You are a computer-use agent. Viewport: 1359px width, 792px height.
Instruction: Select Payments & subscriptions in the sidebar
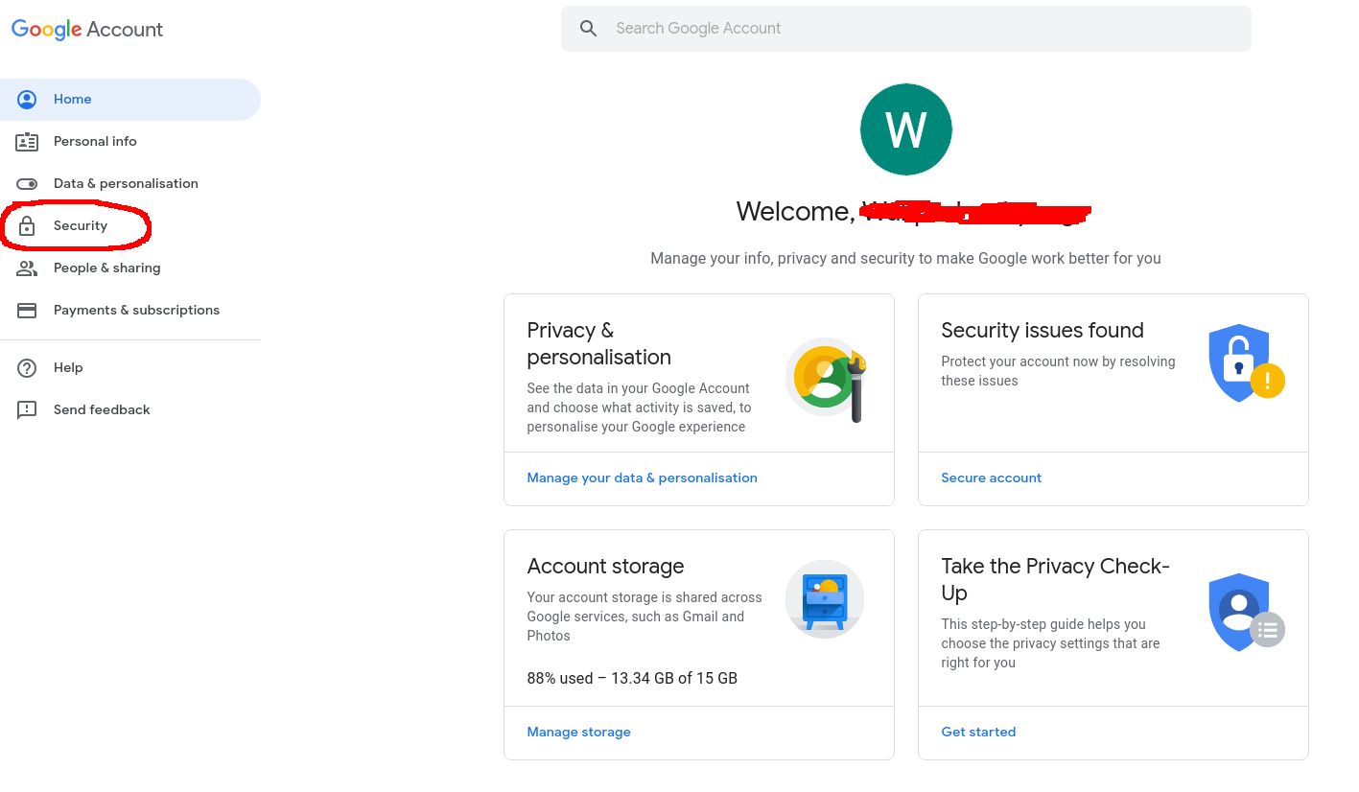click(136, 310)
